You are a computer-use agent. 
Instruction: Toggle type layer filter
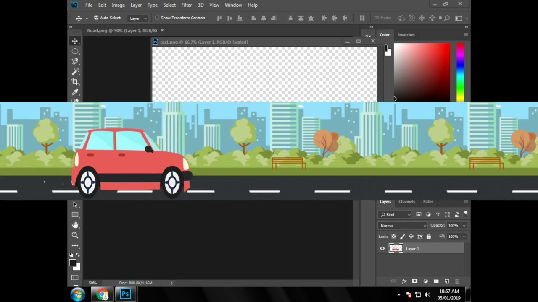point(438,214)
